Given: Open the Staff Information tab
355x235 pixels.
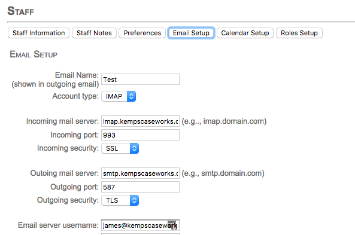Looking at the screenshot, I should (x=38, y=33).
